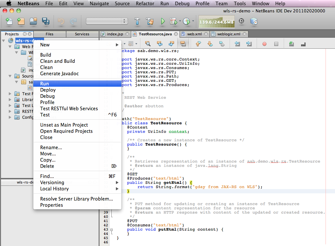Collapse the code fold beside putHtml method

pos(111,229)
